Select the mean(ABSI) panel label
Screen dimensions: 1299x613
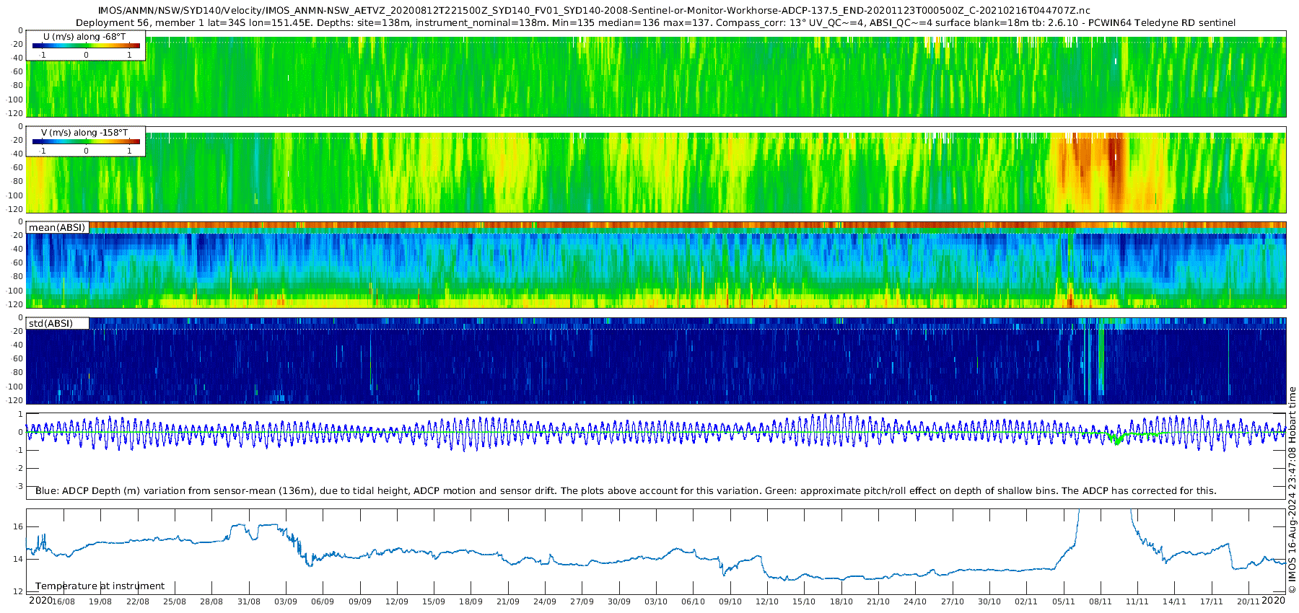[x=57, y=227]
